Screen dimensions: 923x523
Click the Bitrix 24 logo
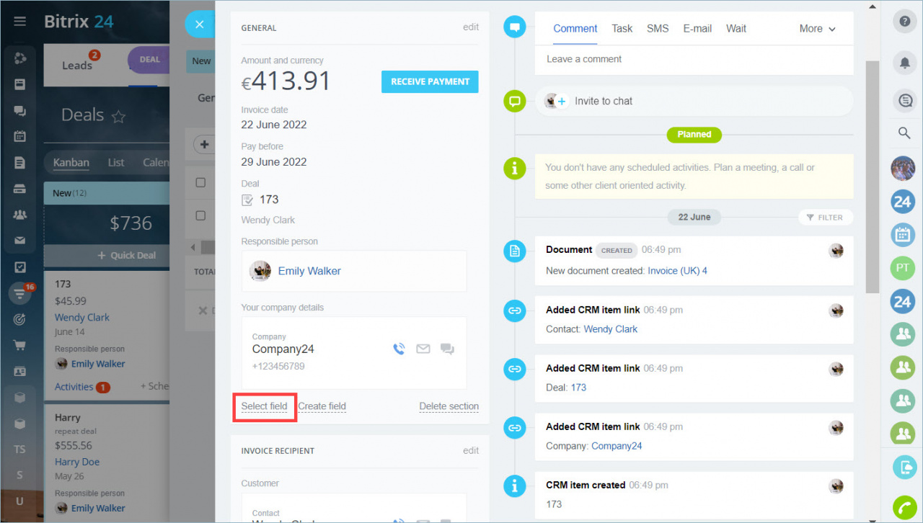(79, 21)
